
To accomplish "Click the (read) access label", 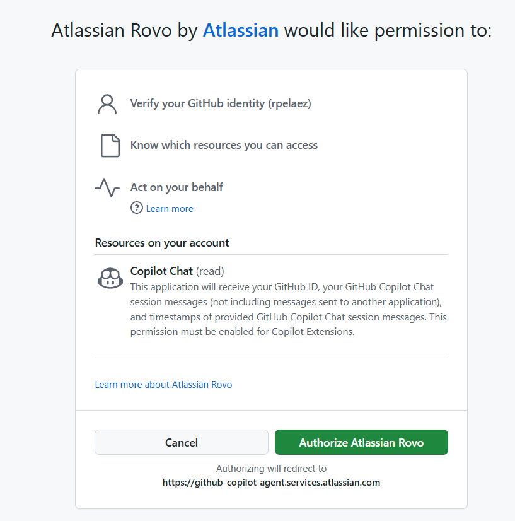I will pyautogui.click(x=210, y=271).
